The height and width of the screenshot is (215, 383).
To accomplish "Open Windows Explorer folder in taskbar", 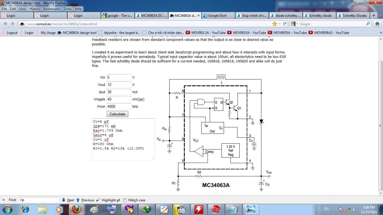I will 42,210.
